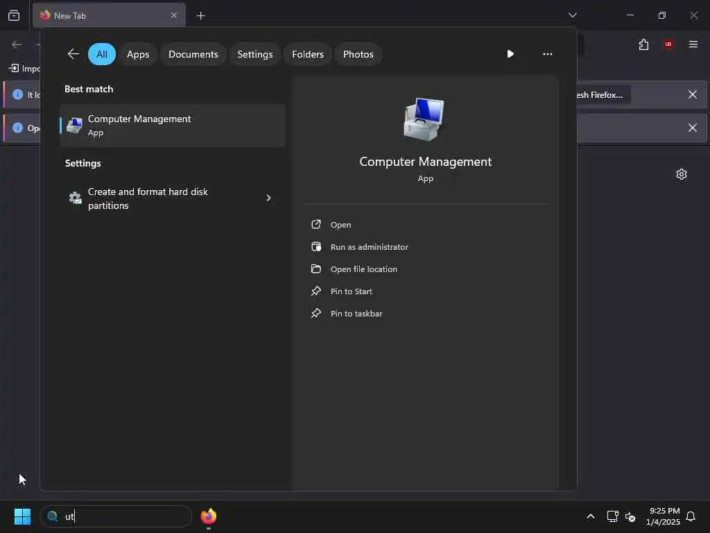The image size is (710, 533).
Task: Click the first notification info icon
Action: [17, 94]
